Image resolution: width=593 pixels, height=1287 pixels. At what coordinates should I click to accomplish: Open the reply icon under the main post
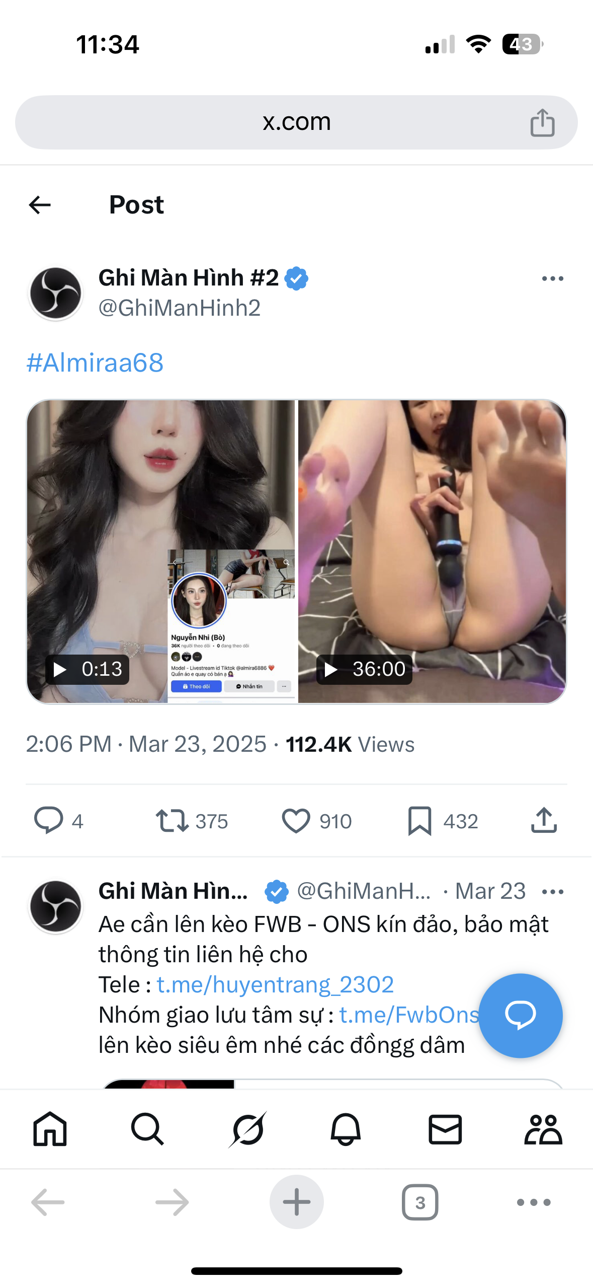point(48,820)
